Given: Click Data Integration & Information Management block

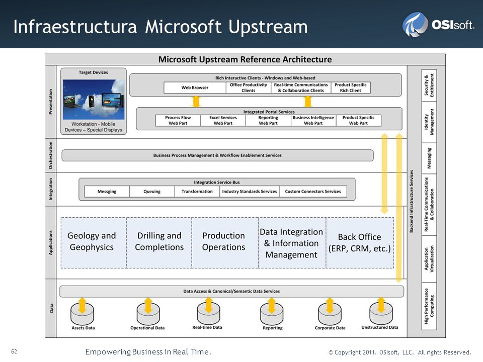Looking at the screenshot, I should click(292, 242).
